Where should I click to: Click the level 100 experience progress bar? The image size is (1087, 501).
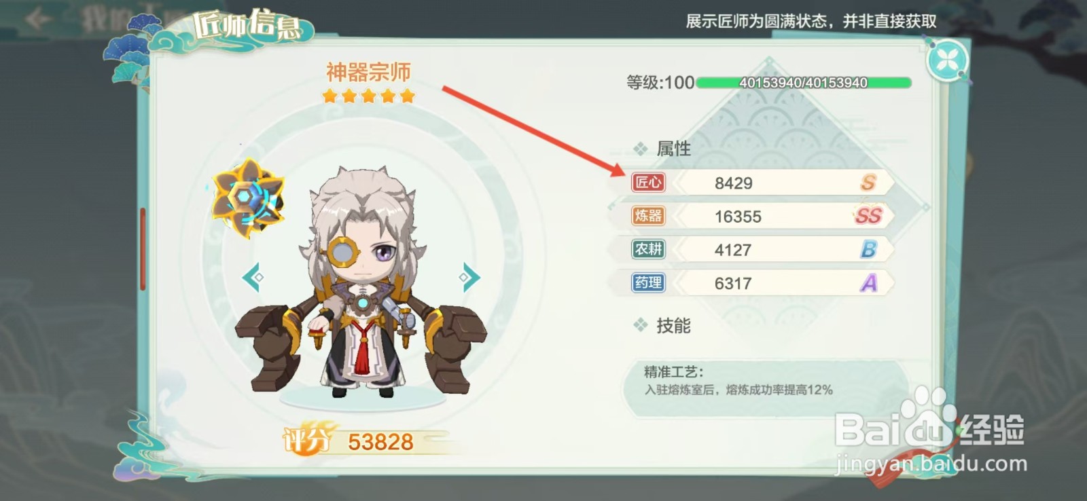click(x=804, y=83)
